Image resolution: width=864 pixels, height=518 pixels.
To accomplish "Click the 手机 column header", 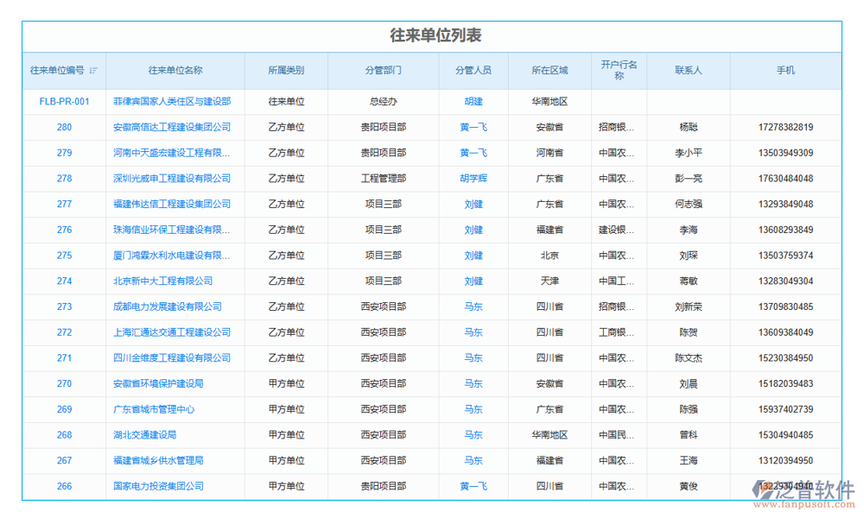I will [x=785, y=71].
